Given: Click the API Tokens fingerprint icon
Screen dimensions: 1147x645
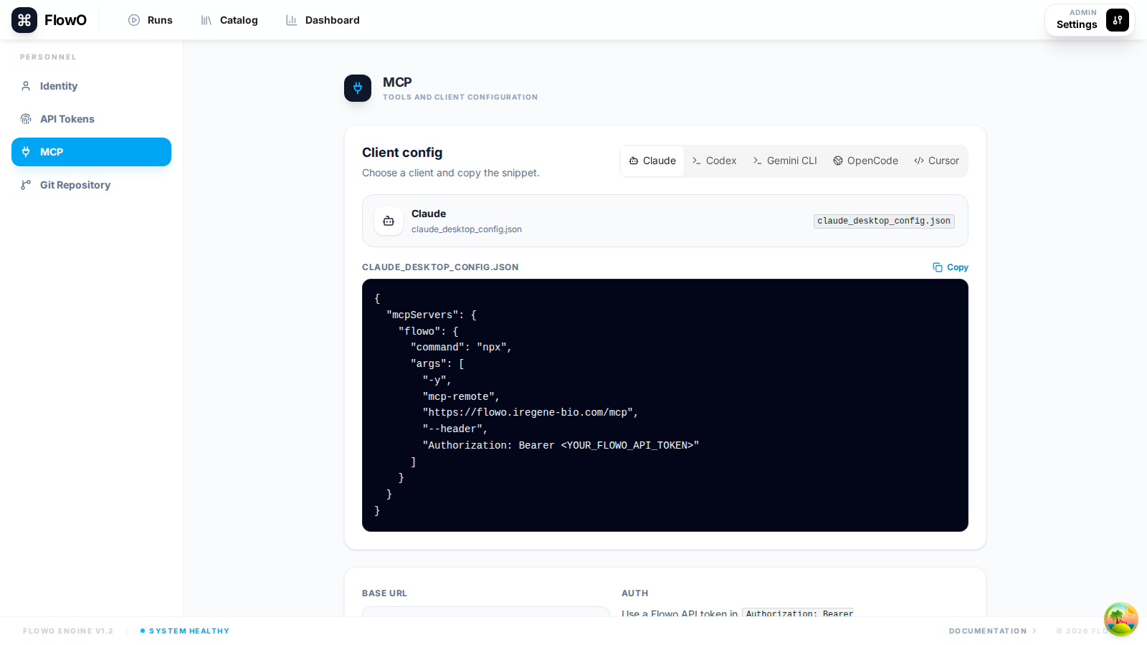Looking at the screenshot, I should 26,119.
